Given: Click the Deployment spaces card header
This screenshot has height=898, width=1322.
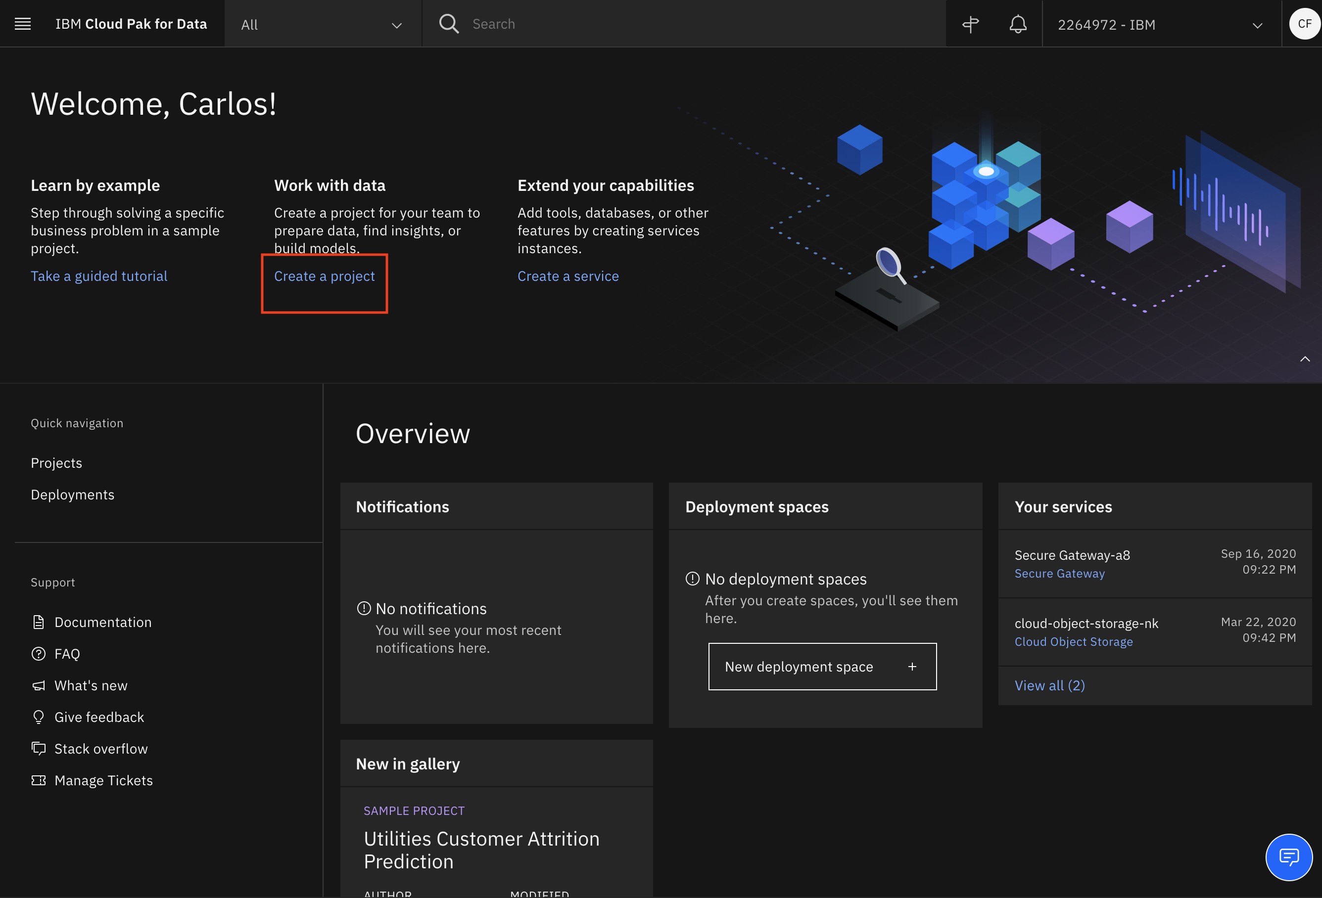Looking at the screenshot, I should pos(825,506).
